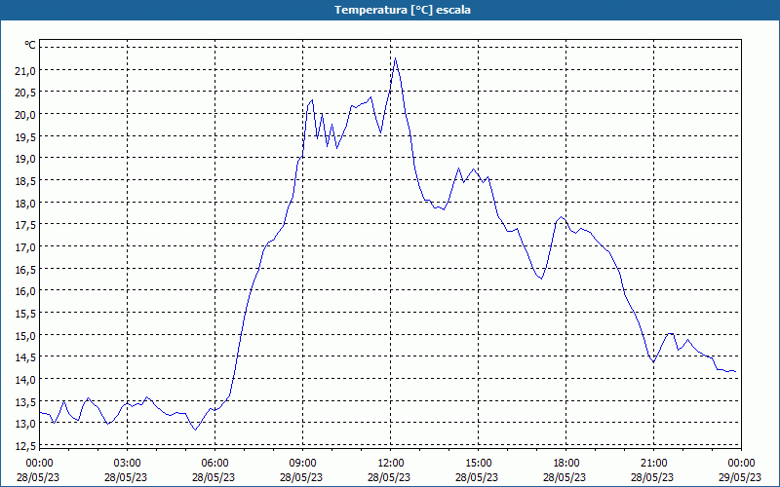Click the 20,0 temperature axis value
This screenshot has width=780, height=487.
(x=26, y=115)
